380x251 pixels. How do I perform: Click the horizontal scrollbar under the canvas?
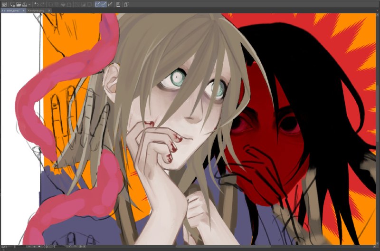click(x=223, y=247)
